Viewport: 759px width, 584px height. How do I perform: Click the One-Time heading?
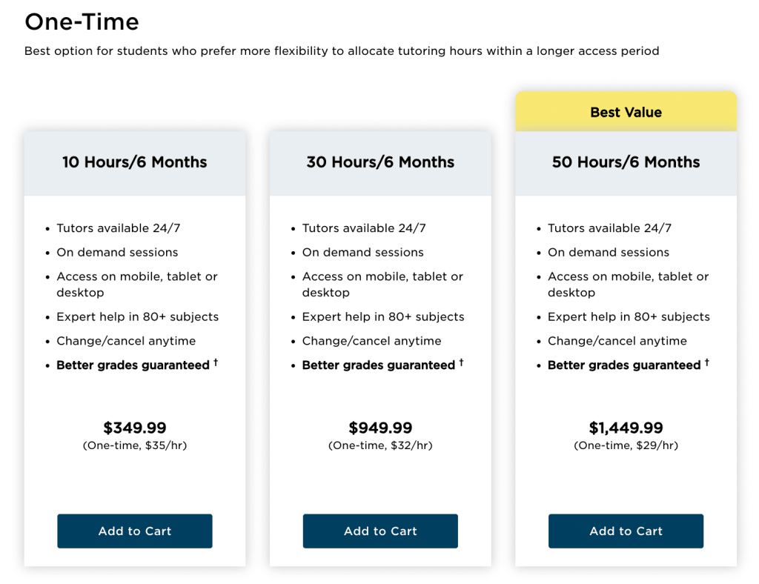coord(82,22)
